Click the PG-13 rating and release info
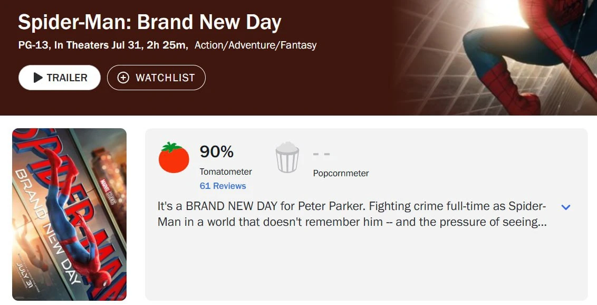 [x=103, y=45]
